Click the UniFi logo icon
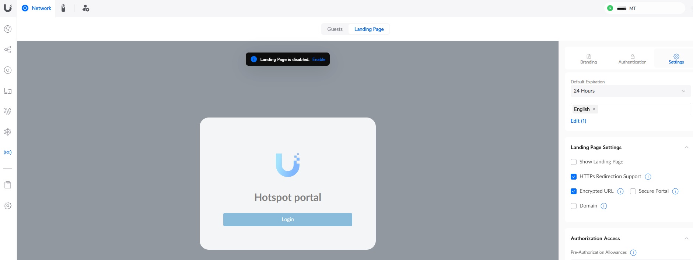The height and width of the screenshot is (260, 693). [8, 8]
